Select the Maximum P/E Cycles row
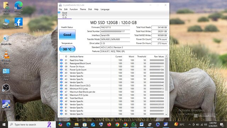Image resolution: width=227 pixels, height=128 pixels. pos(112,95)
